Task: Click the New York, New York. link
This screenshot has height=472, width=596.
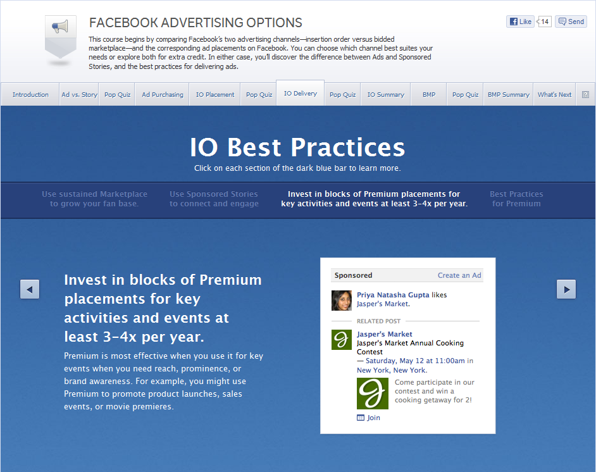Action: [392, 370]
